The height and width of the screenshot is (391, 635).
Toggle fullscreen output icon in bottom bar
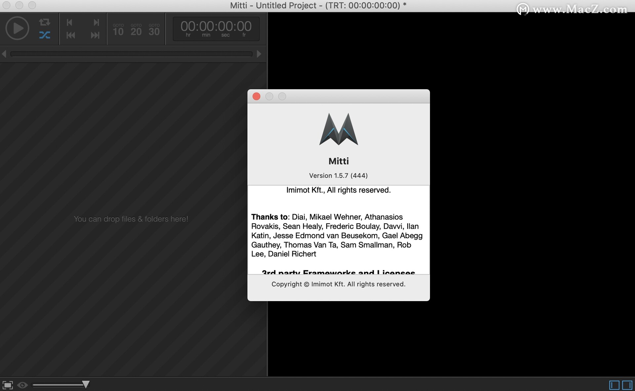(x=8, y=385)
